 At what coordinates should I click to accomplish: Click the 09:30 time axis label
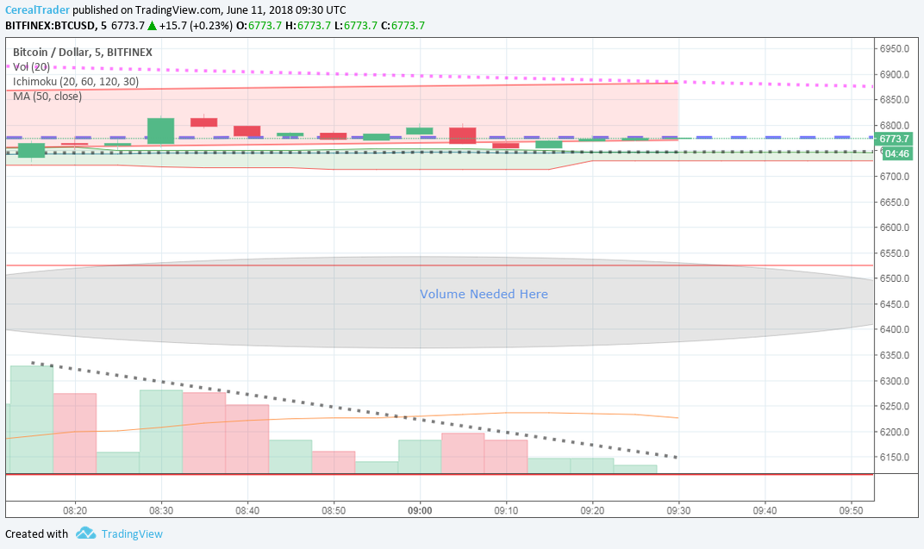point(678,511)
